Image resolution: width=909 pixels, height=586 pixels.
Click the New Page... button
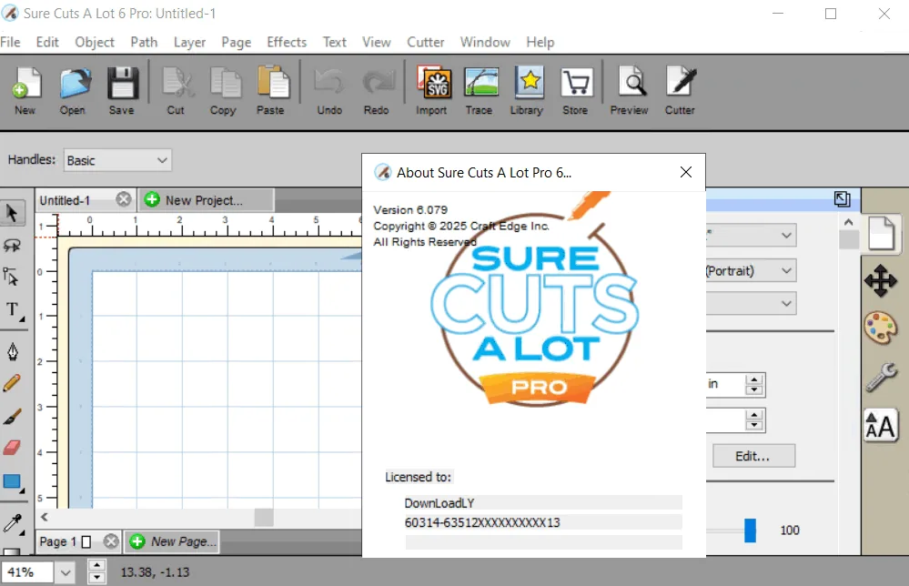172,541
